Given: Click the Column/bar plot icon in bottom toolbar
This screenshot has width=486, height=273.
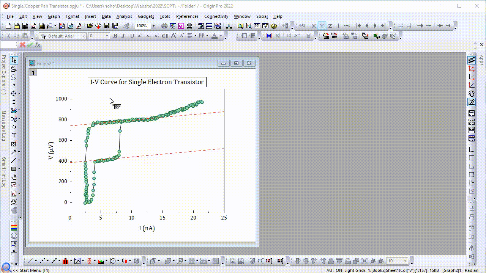Looking at the screenshot, I should tap(65, 261).
